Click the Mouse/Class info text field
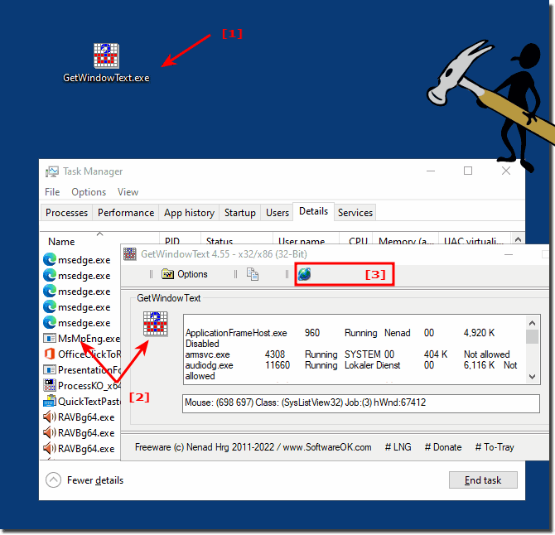Viewport: 555px width, 535px height. tap(361, 403)
